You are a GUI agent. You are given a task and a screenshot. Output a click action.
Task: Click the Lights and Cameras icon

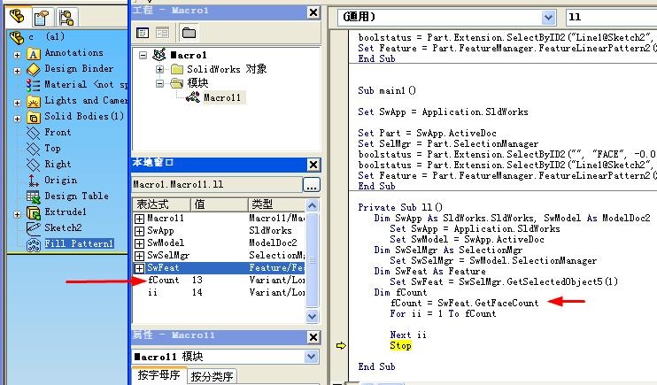tap(34, 101)
